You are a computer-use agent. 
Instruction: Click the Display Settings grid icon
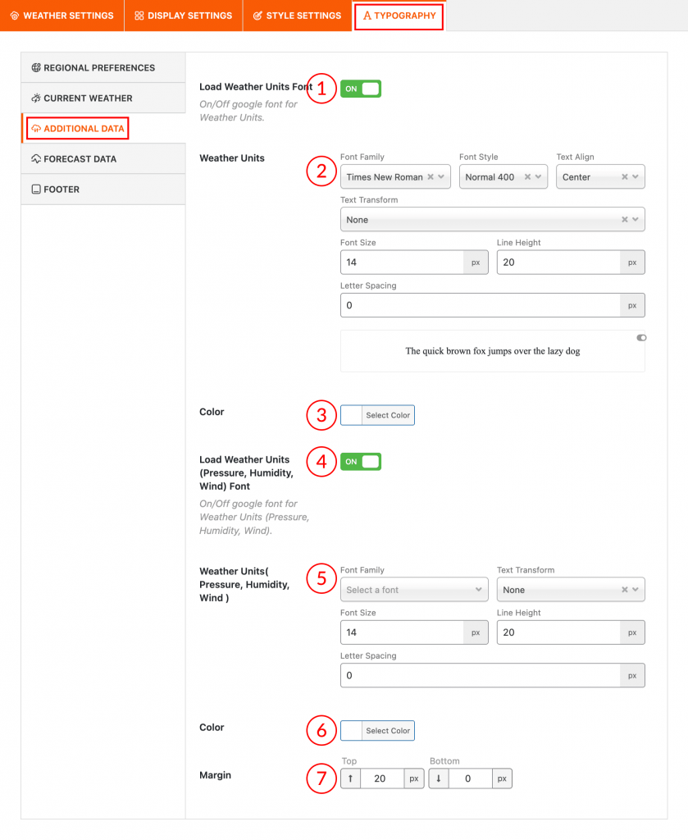point(139,16)
